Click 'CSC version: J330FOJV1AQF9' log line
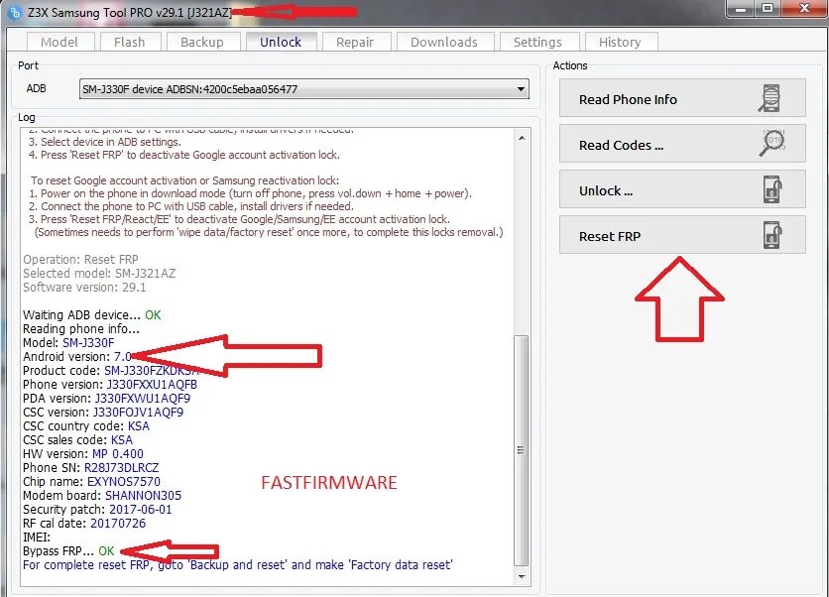The height and width of the screenshot is (597, 829). coord(103,412)
